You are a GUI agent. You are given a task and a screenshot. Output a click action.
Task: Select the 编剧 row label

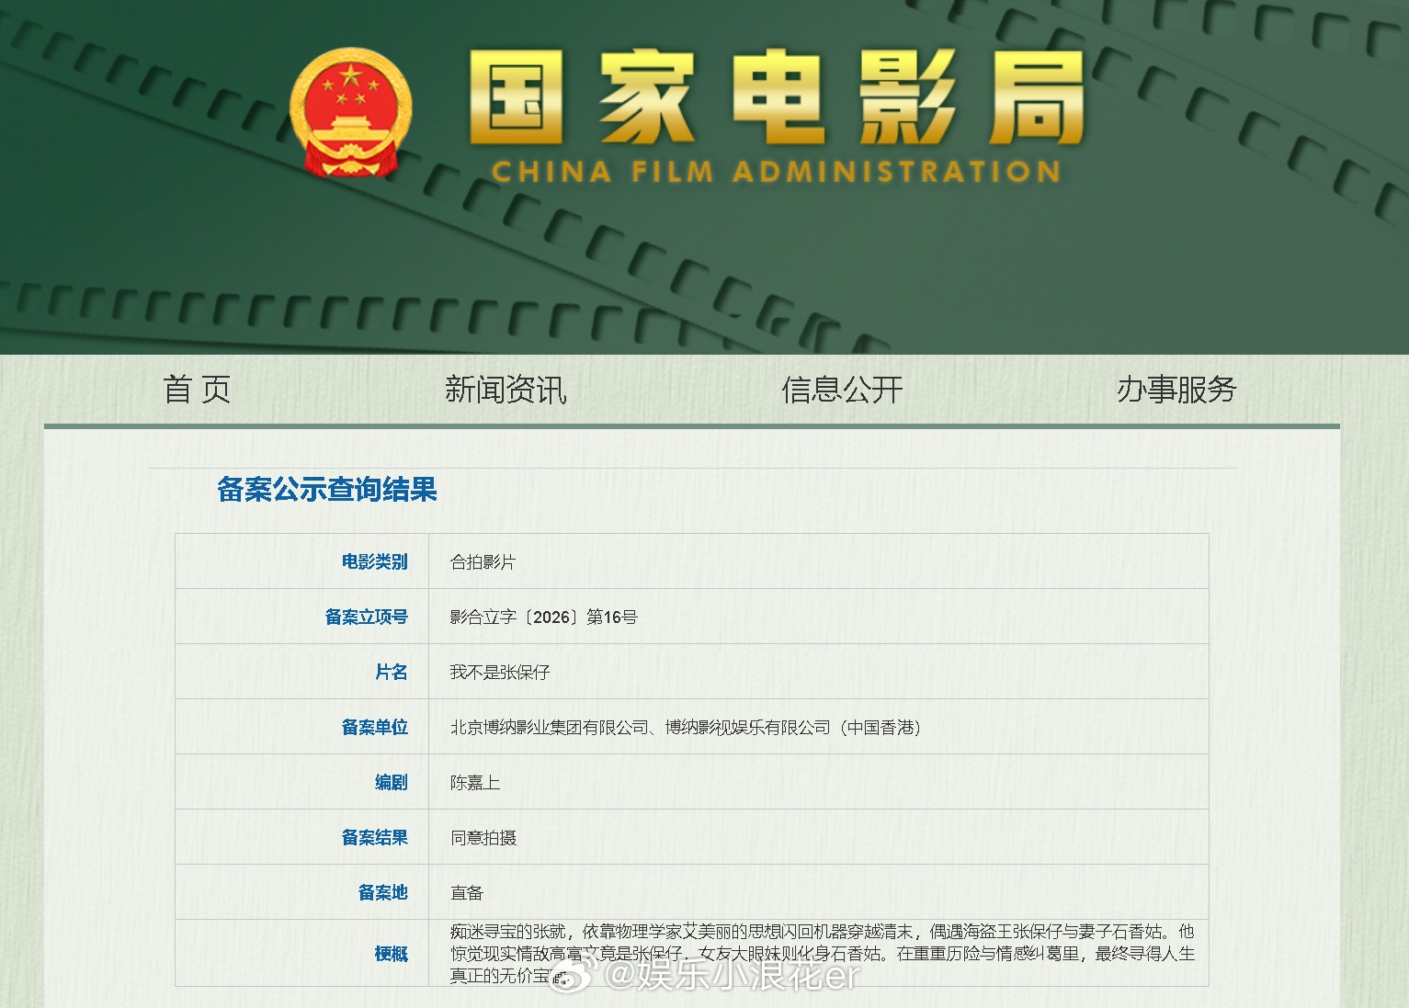391,782
